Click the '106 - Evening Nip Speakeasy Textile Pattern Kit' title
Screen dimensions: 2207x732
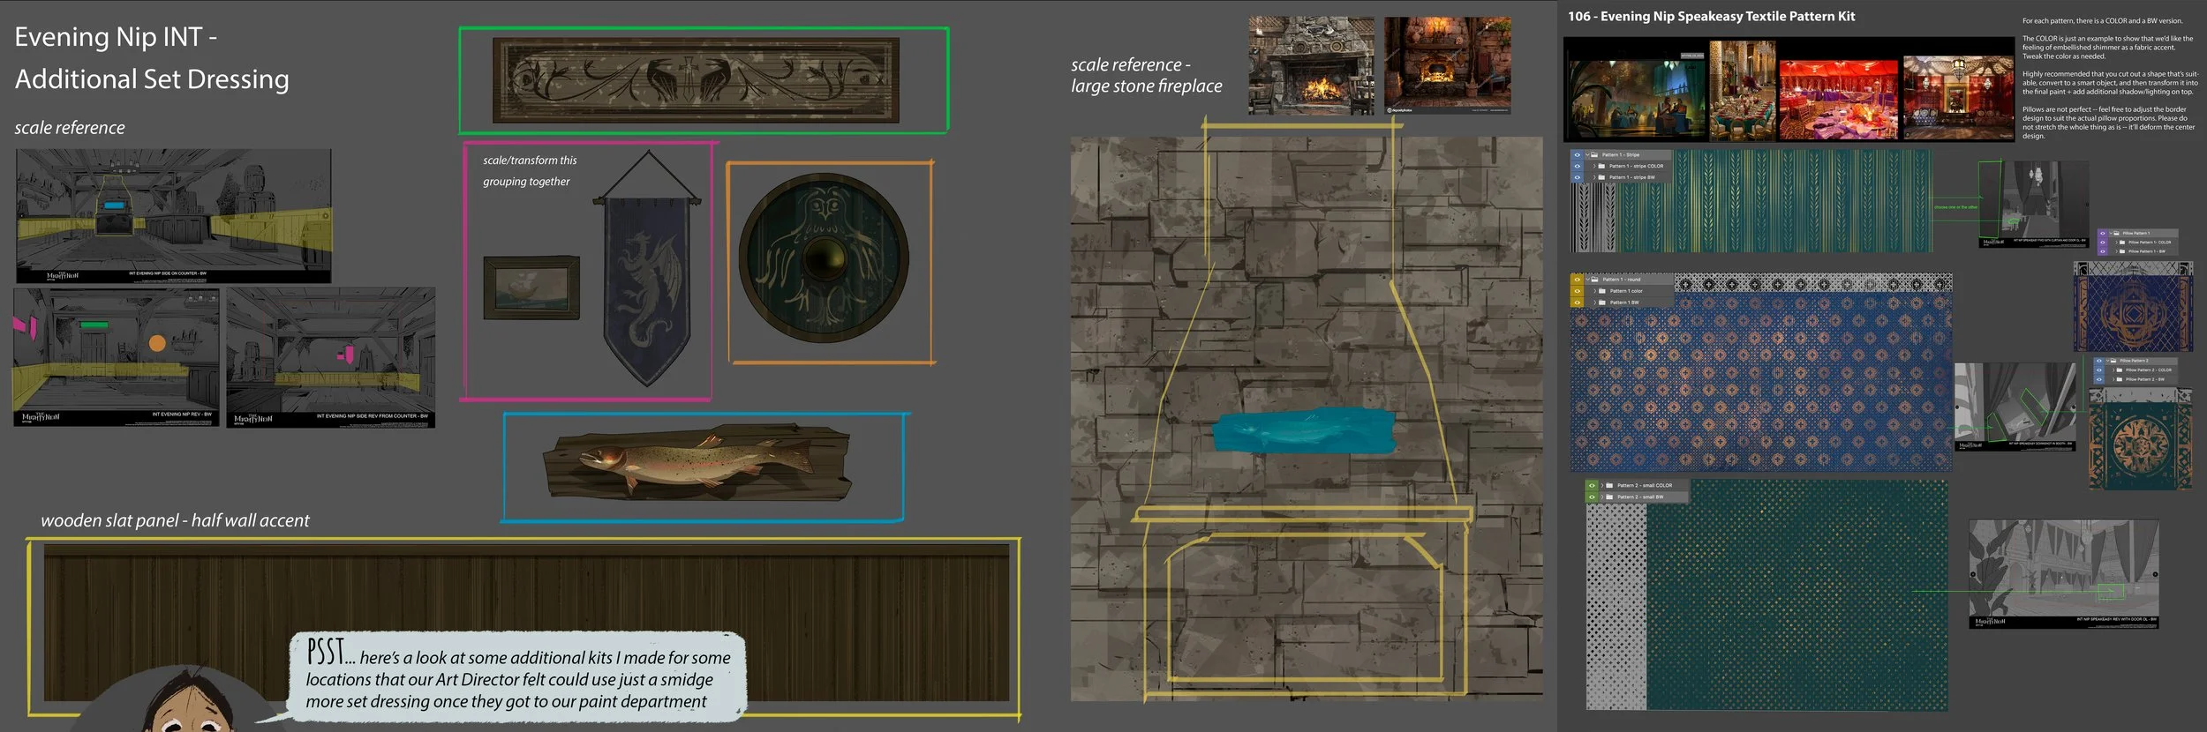(1711, 16)
